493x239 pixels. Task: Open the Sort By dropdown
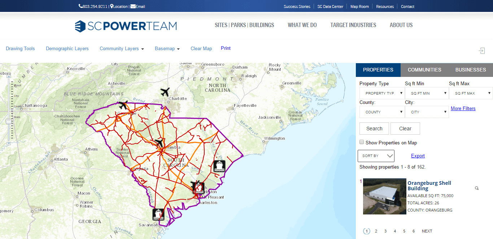pyautogui.click(x=376, y=156)
